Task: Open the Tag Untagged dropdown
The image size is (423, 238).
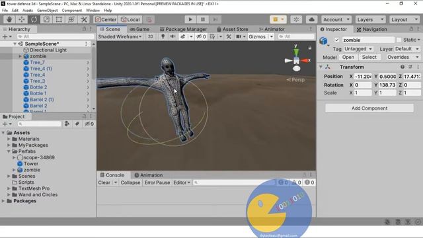Action: pos(358,49)
